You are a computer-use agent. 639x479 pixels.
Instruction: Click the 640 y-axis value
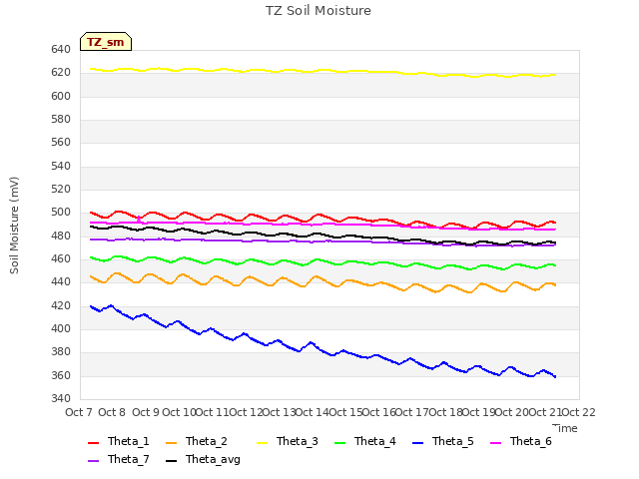[x=61, y=50]
